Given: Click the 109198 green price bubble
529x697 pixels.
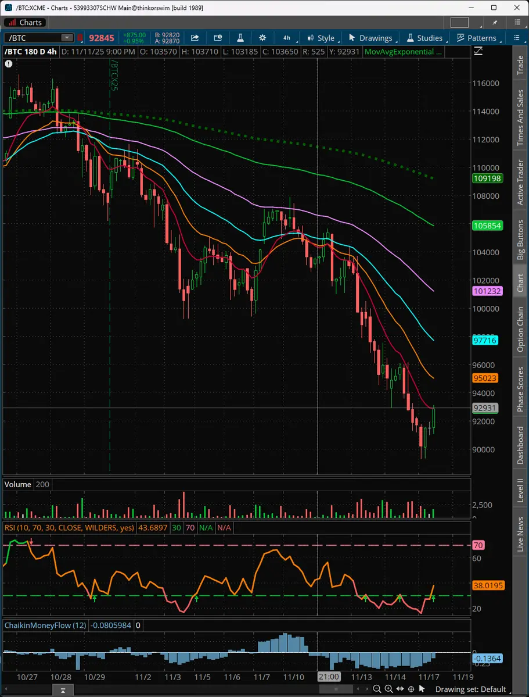Looking at the screenshot, I should pos(487,178).
